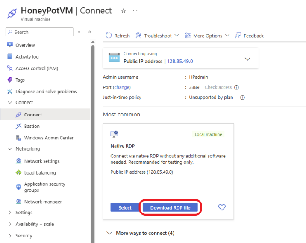Click the Bastion icon in the sidebar
The width and height of the screenshot is (306, 243).
point(18,126)
